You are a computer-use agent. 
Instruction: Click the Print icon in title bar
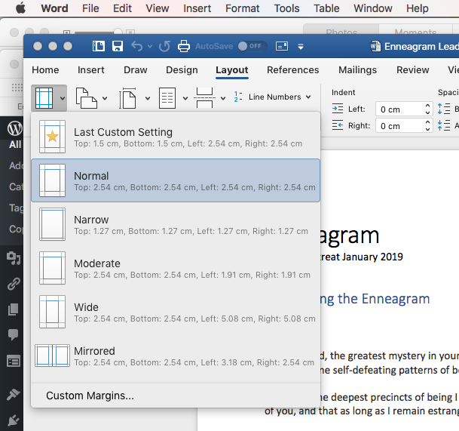tap(183, 46)
